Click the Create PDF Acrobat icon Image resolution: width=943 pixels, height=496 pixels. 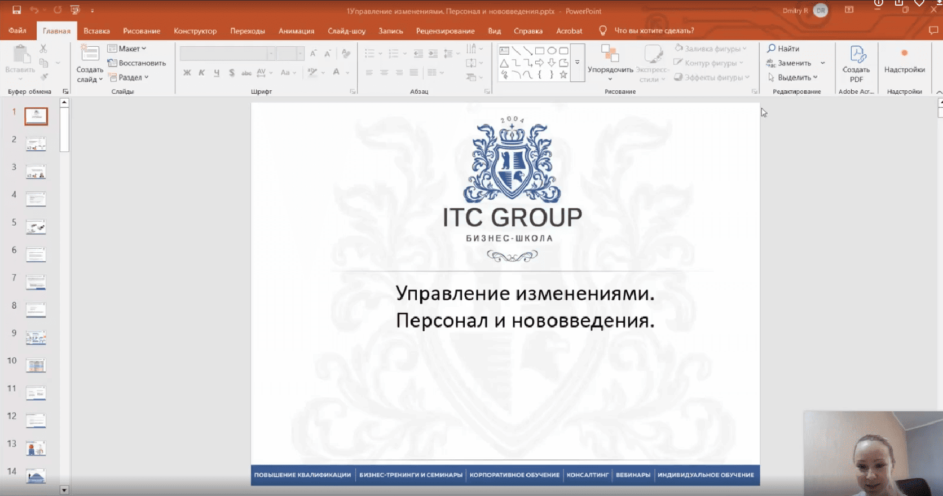857,55
